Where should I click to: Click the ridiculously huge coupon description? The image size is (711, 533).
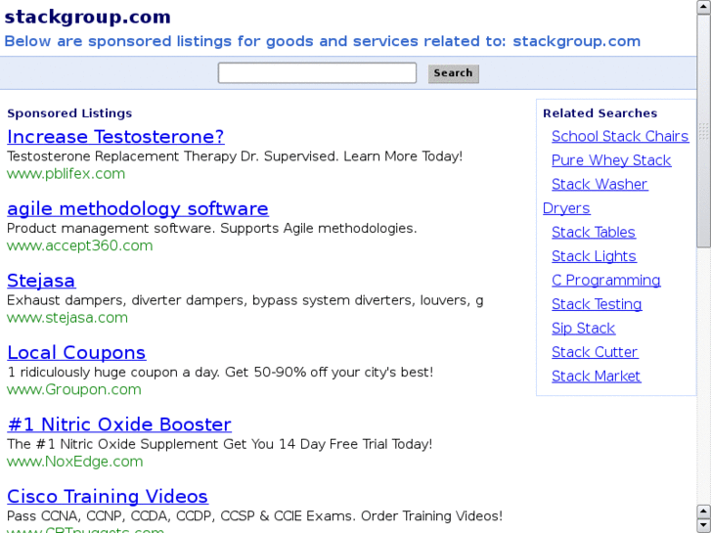coord(220,373)
